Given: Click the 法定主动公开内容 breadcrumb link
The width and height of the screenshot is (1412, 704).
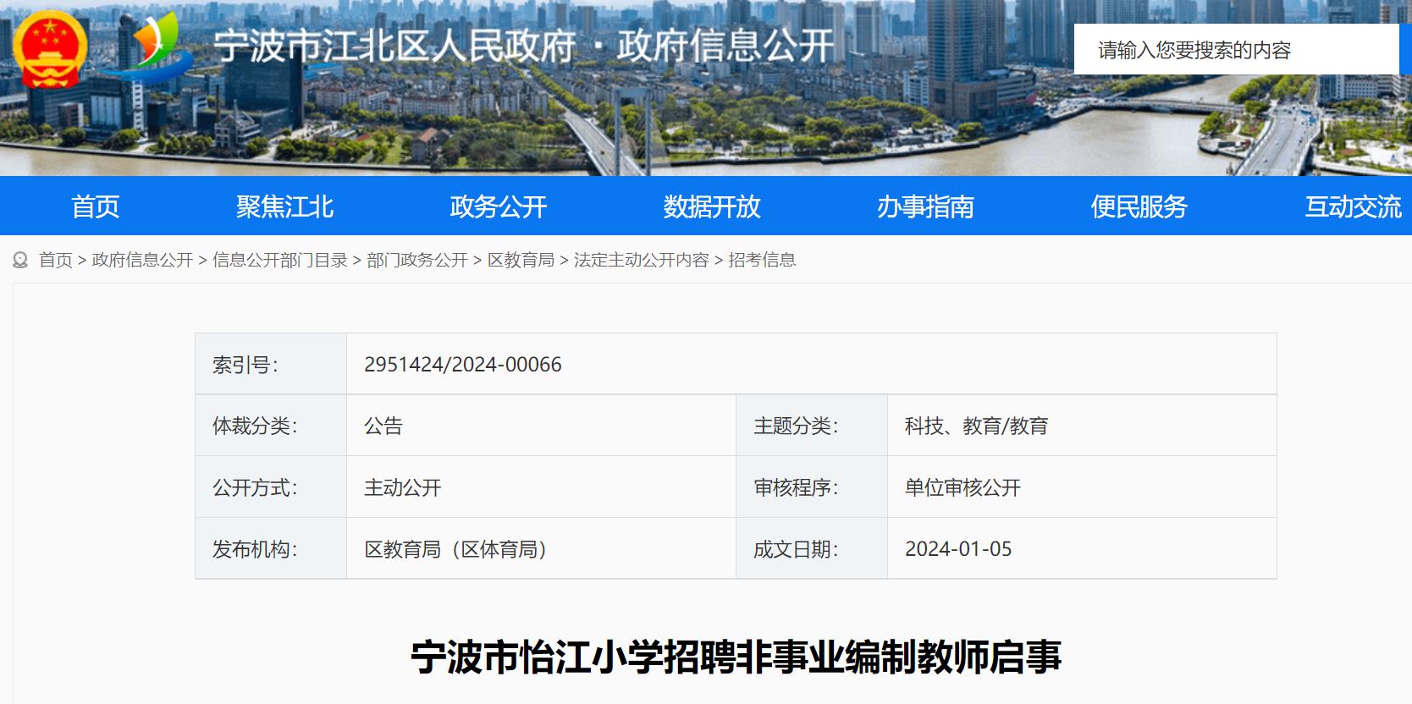Looking at the screenshot, I should click(x=641, y=260).
